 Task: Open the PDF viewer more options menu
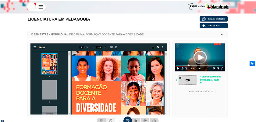(163, 47)
